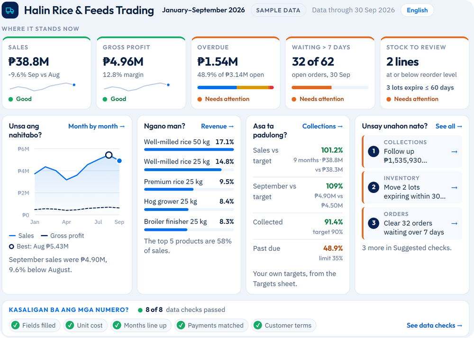Click the overdue aging colored bar

pyautogui.click(x=236, y=87)
